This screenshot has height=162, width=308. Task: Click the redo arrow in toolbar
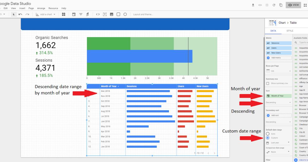(x=27, y=14)
